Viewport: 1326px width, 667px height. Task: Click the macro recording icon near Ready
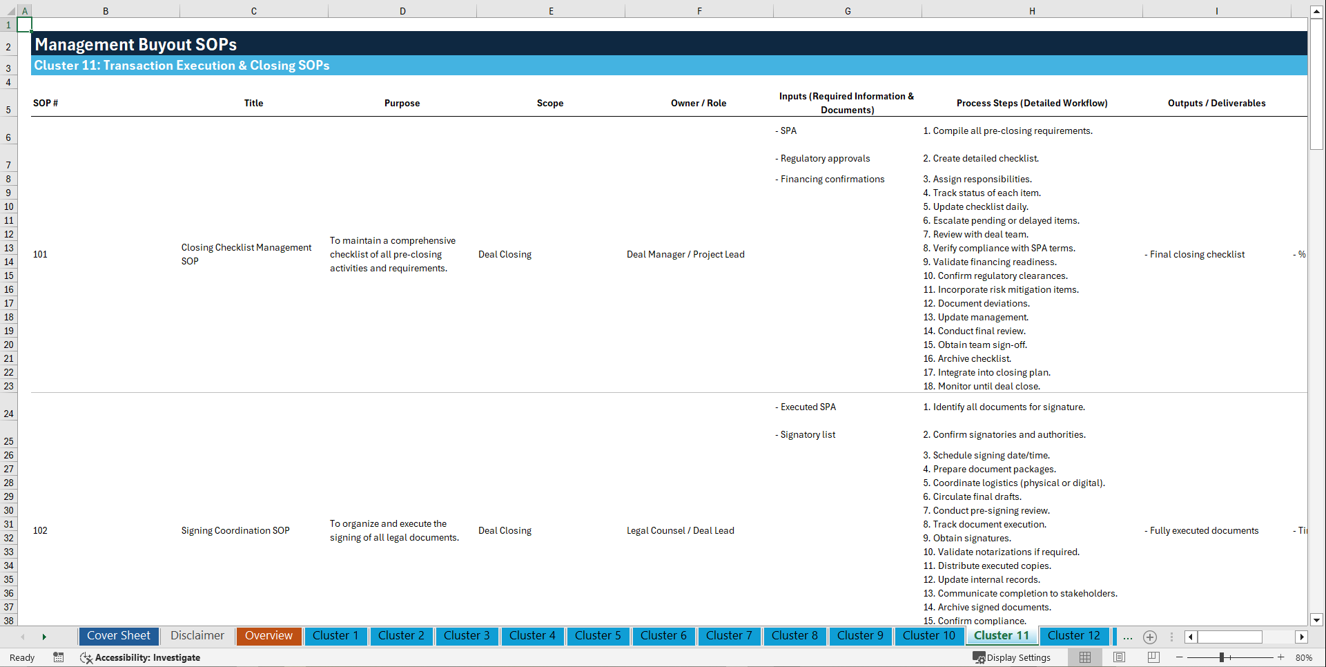click(x=59, y=657)
